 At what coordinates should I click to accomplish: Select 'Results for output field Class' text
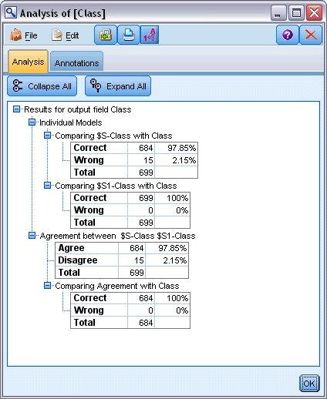[77, 109]
